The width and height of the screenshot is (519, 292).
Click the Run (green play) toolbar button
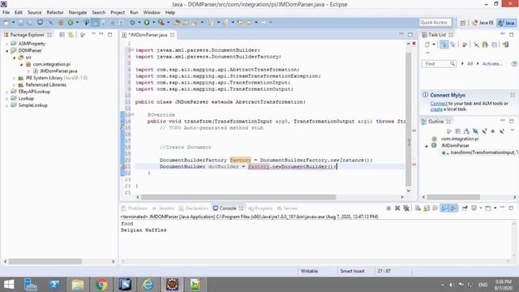[147, 23]
